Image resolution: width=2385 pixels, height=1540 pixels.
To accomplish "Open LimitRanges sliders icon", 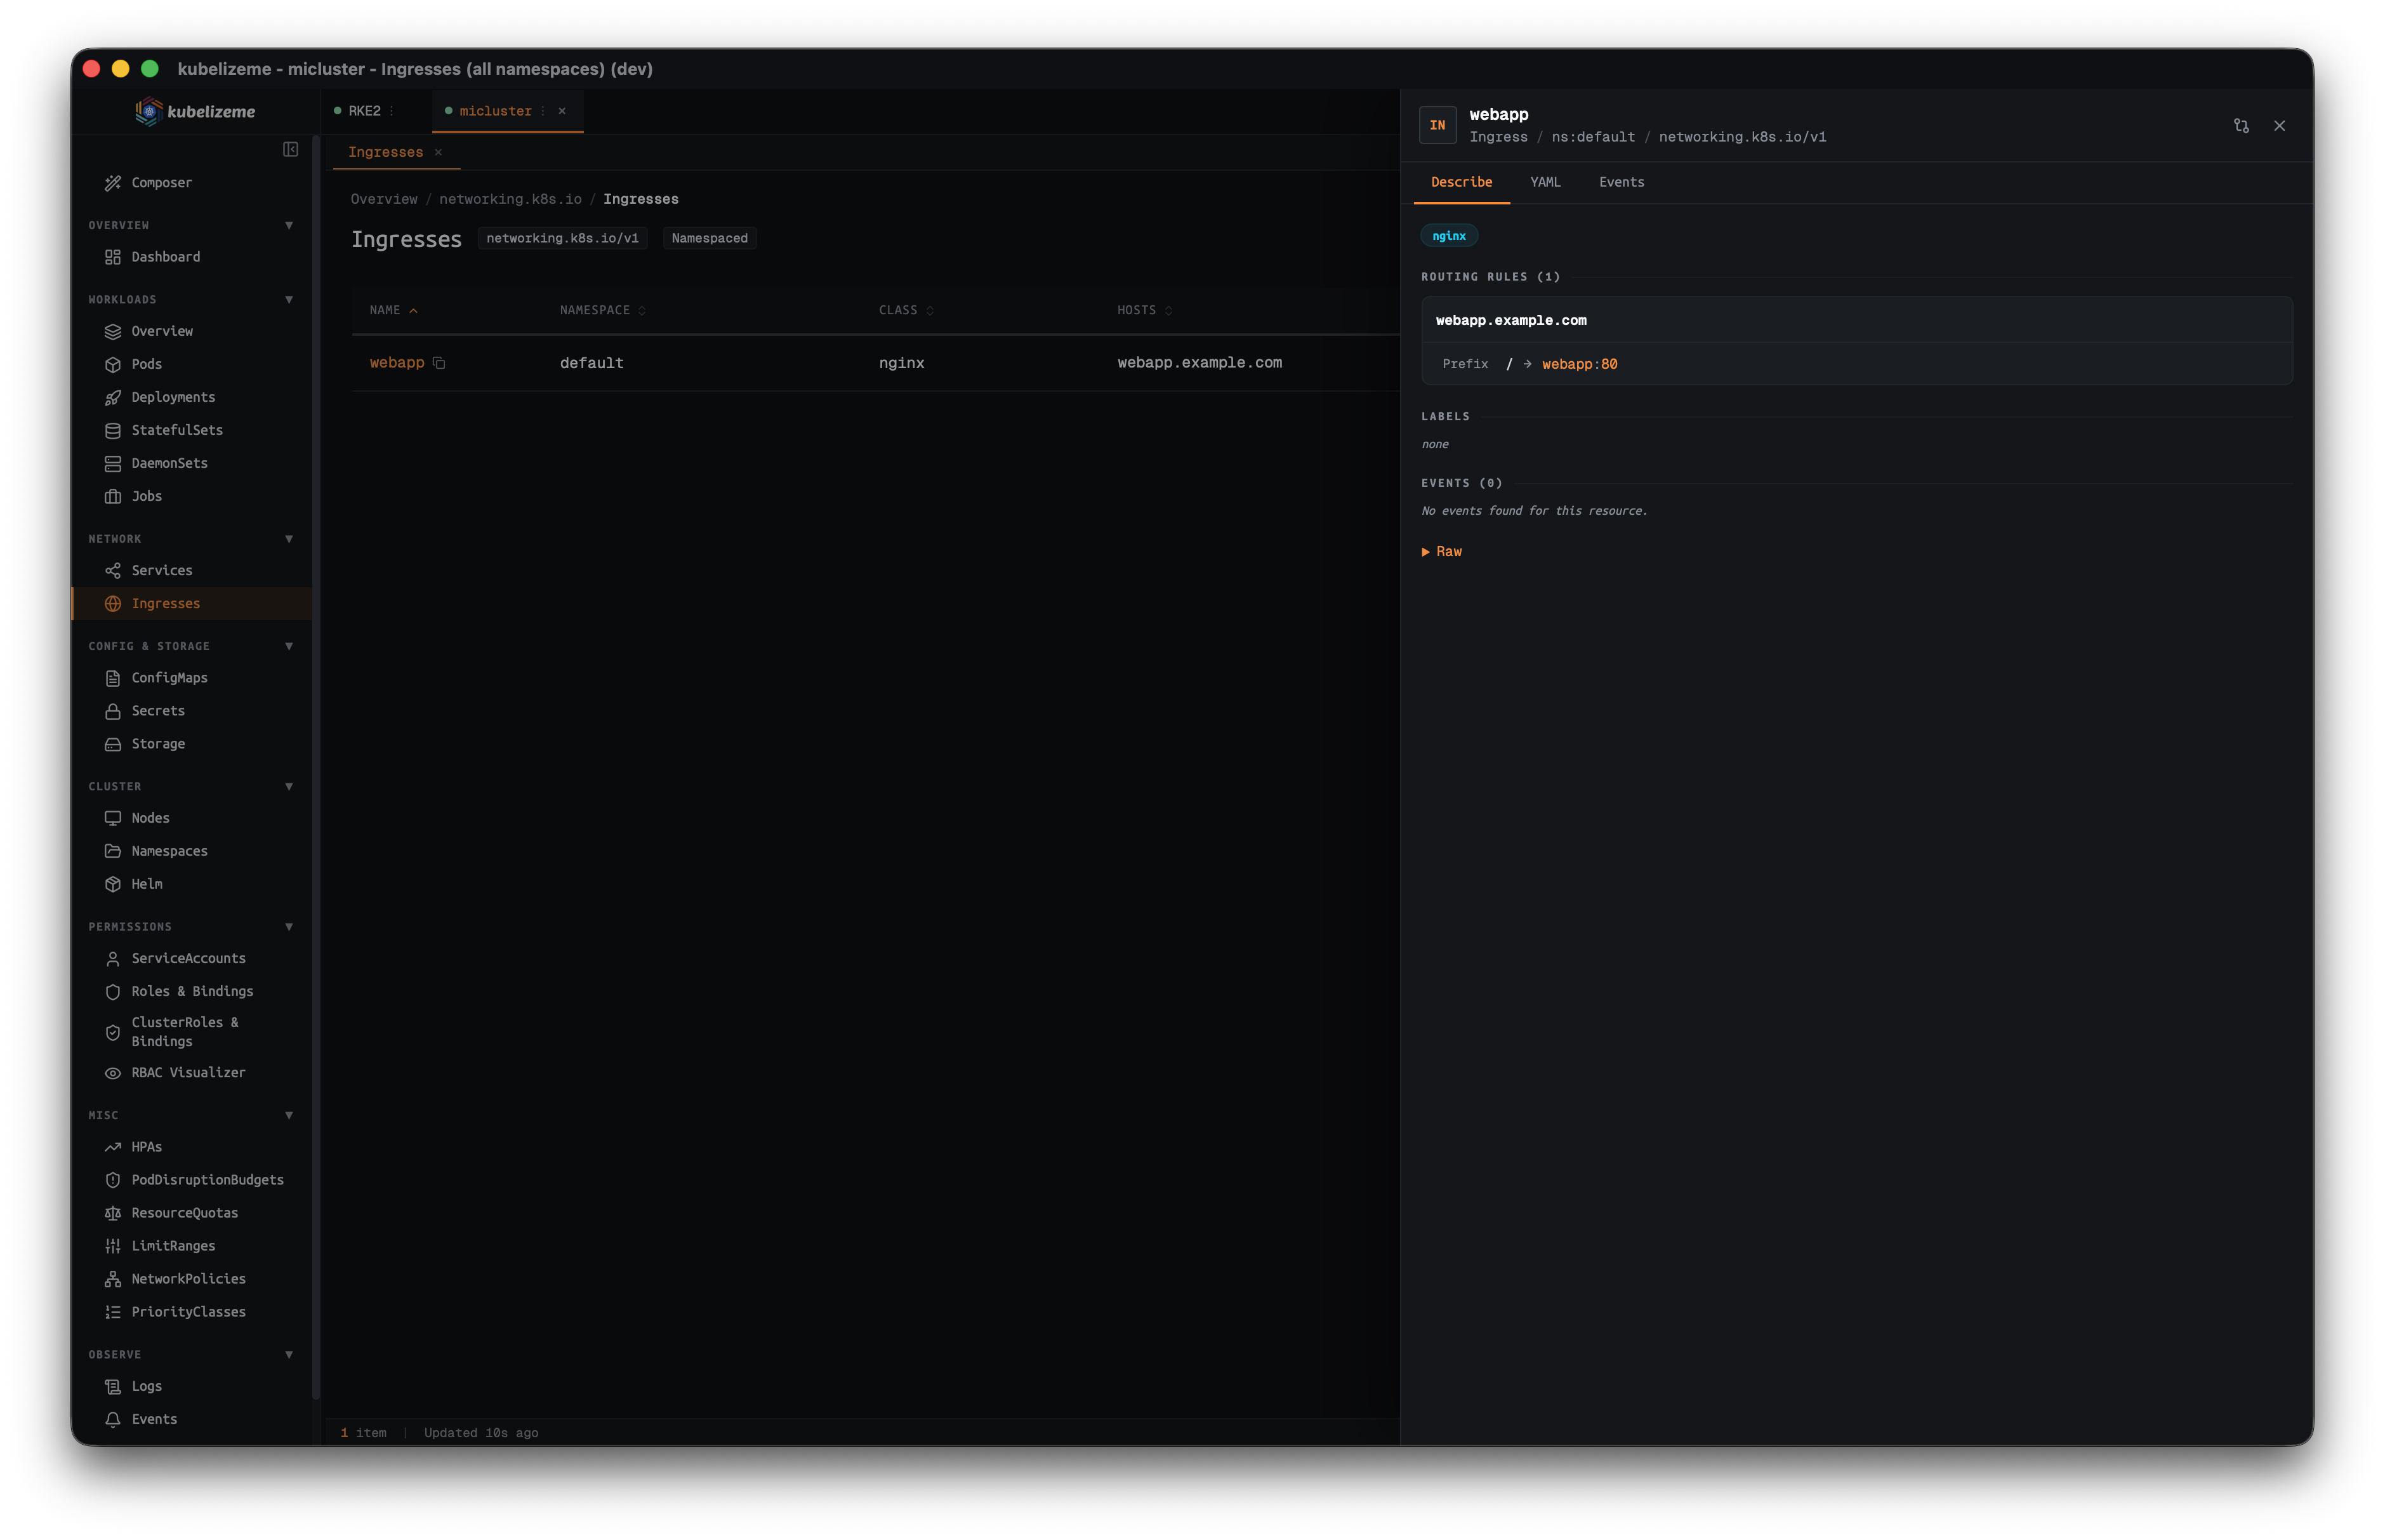I will click(x=113, y=1246).
